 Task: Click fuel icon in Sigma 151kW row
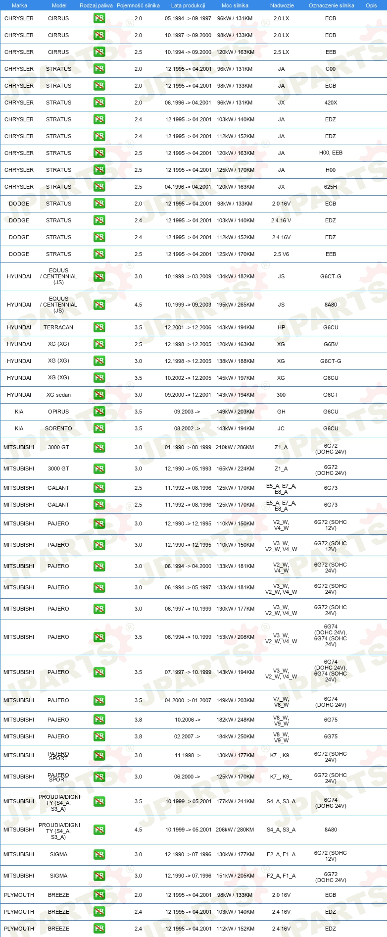pyautogui.click(x=99, y=876)
